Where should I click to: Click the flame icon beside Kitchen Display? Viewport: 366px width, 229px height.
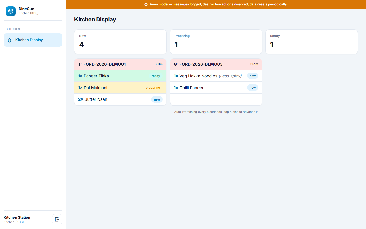click(x=10, y=40)
